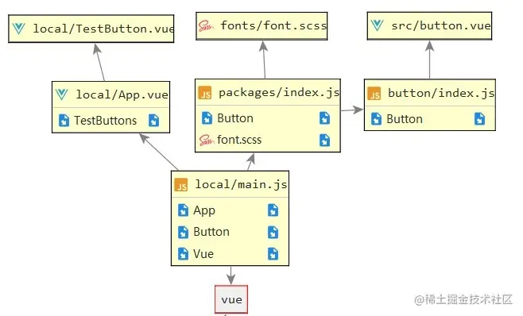Image resolution: width=523 pixels, height=316 pixels.
Task: Select the packages/index.js node title
Action: [279, 92]
